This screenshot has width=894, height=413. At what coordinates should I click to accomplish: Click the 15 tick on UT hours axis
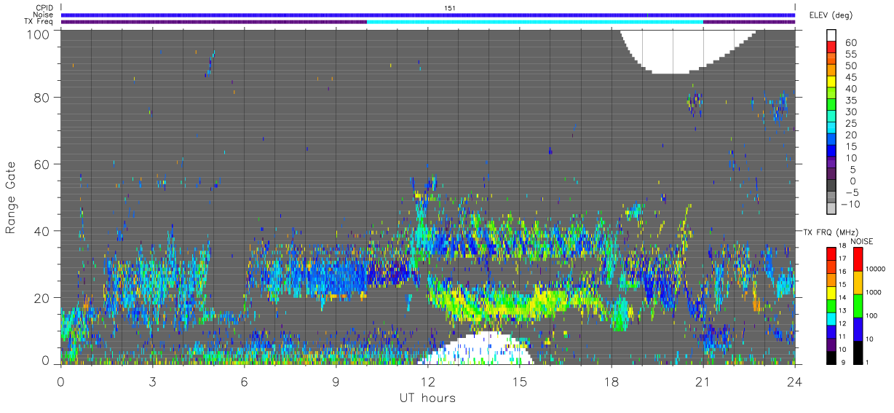[x=520, y=381]
